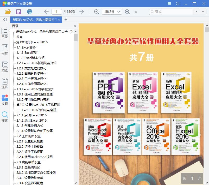
Task: Go to next page arrow
Action: [x=81, y=12]
